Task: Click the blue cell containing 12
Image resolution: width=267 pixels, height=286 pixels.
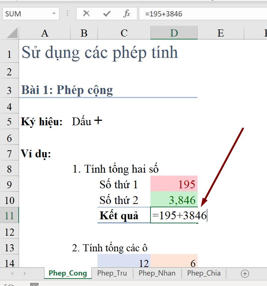Action: 124,261
